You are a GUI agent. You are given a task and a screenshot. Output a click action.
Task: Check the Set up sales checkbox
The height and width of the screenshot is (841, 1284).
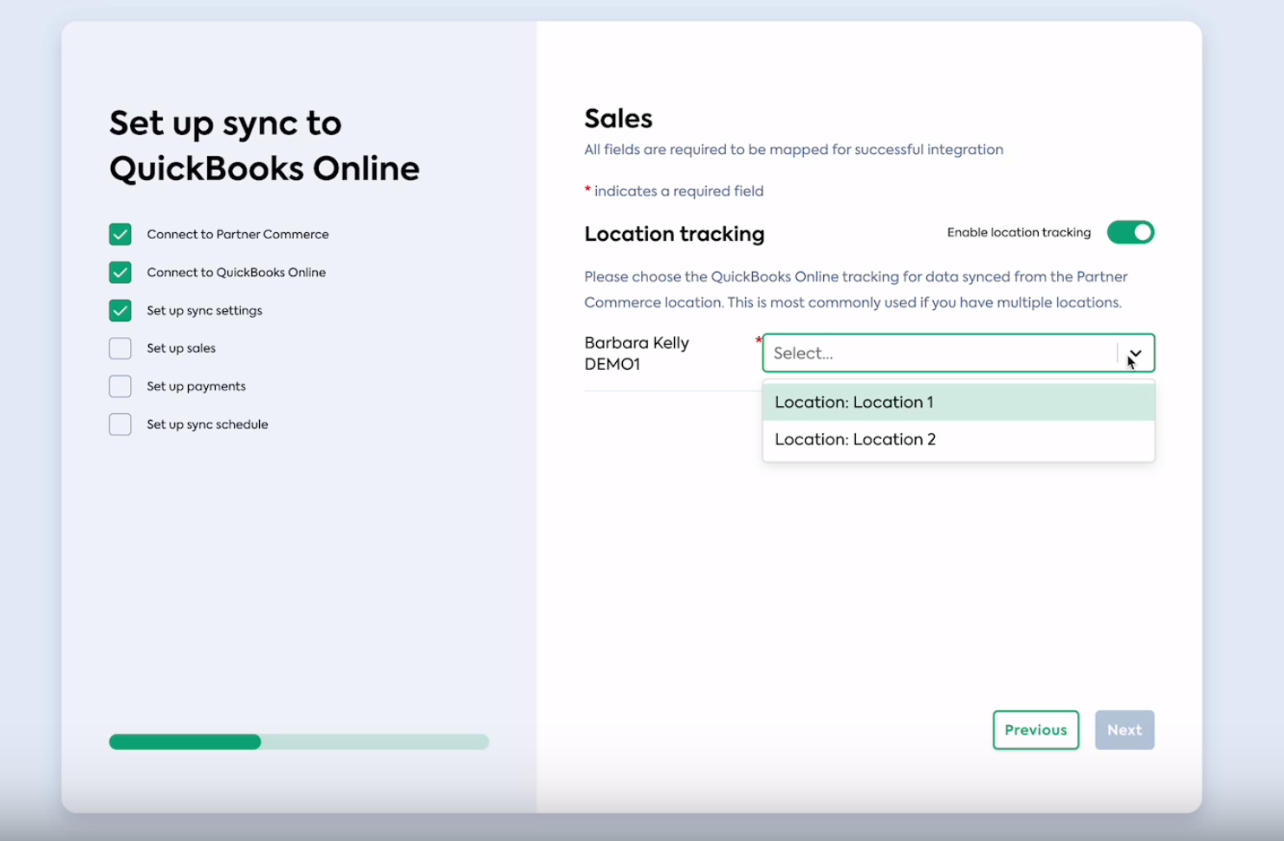pos(120,348)
